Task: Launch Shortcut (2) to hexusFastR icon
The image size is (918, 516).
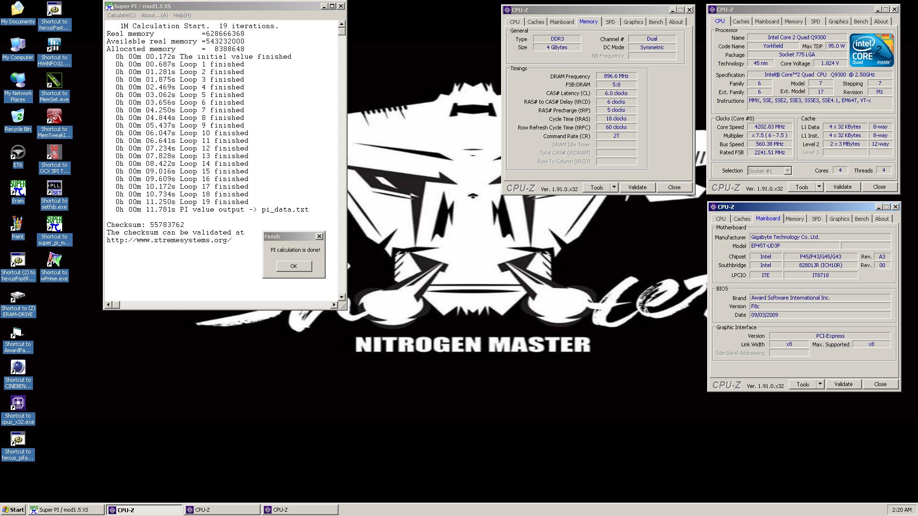Action: [x=18, y=267]
